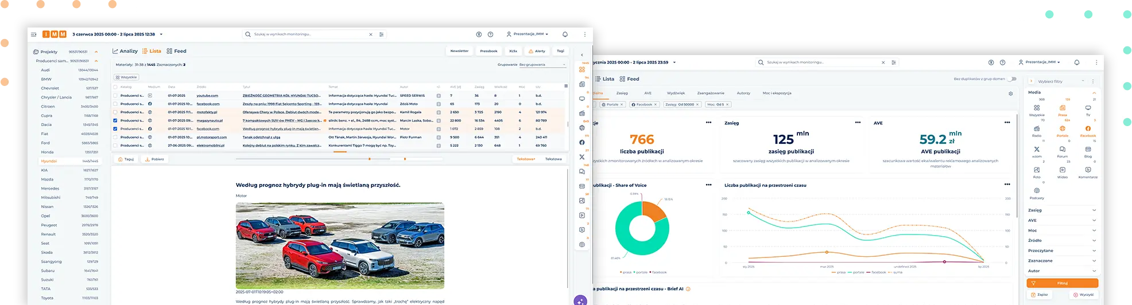Expand the Źródło filter section
The height and width of the screenshot is (305, 1132).
[1062, 240]
